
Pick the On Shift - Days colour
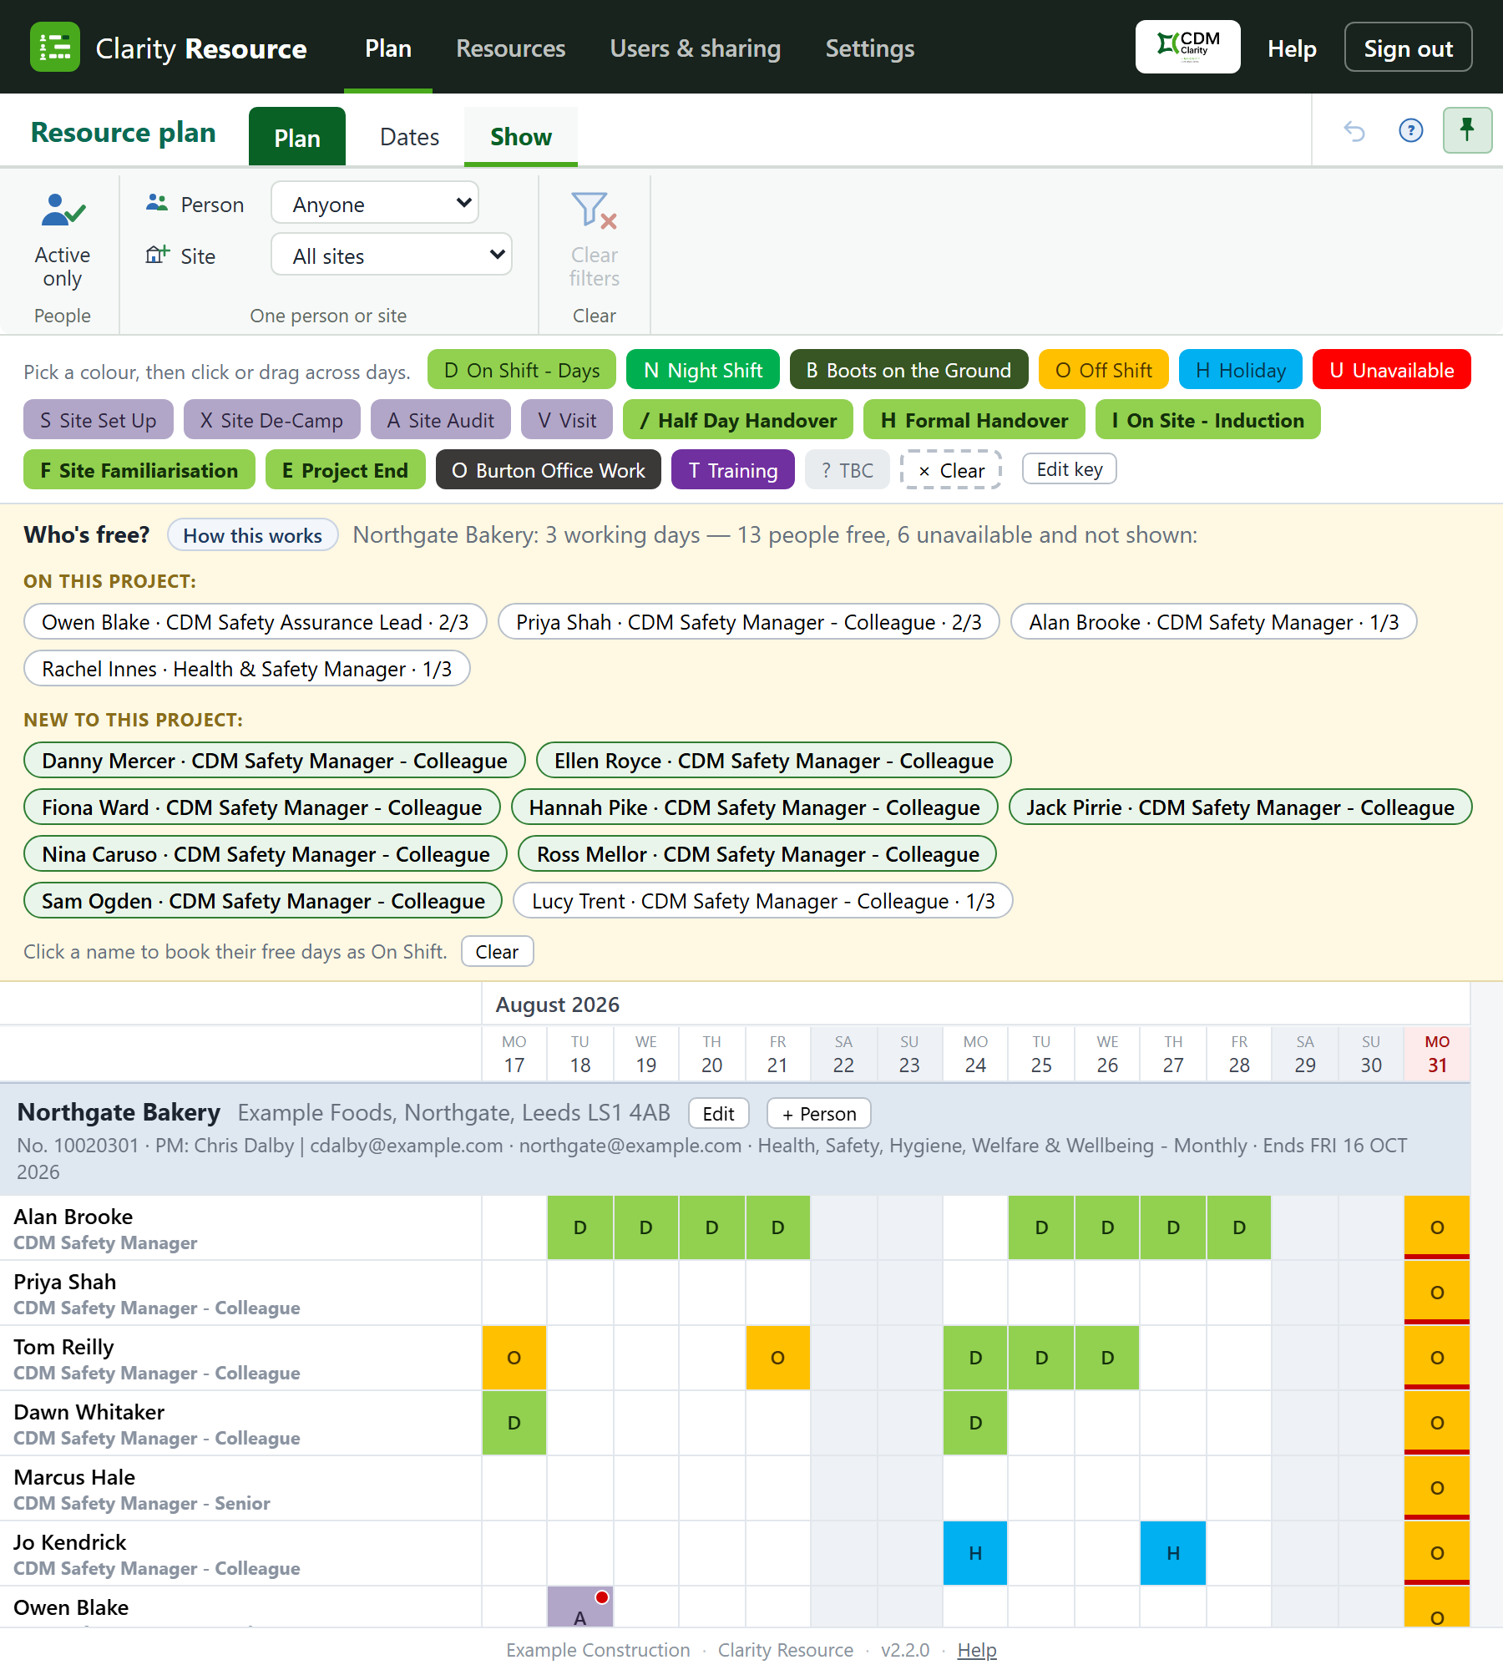(522, 370)
